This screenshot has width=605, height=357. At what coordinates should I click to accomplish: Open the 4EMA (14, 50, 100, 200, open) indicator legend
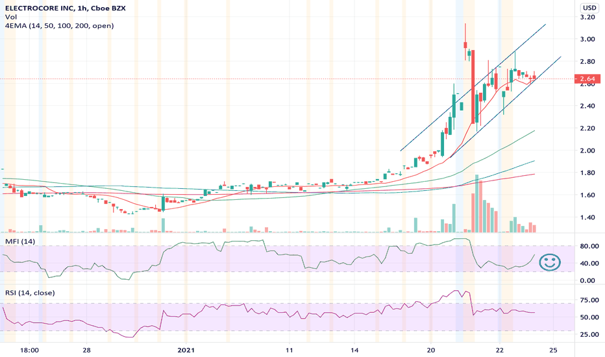click(x=60, y=26)
